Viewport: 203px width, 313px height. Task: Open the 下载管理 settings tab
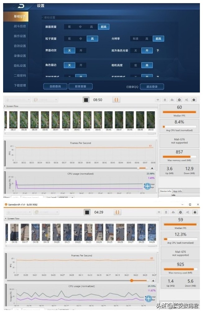[20, 85]
